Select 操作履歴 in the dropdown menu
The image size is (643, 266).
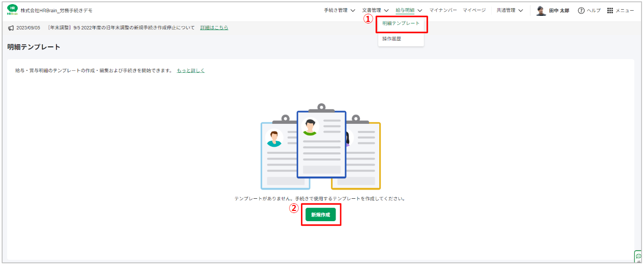(392, 39)
